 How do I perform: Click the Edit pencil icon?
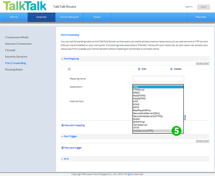coord(139,69)
